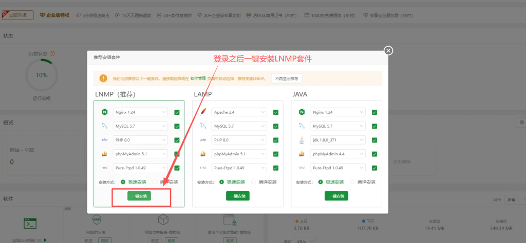Viewport: 526px width, 243px height.
Task: Close the 推荐安装套件 dialog
Action: 388,51
